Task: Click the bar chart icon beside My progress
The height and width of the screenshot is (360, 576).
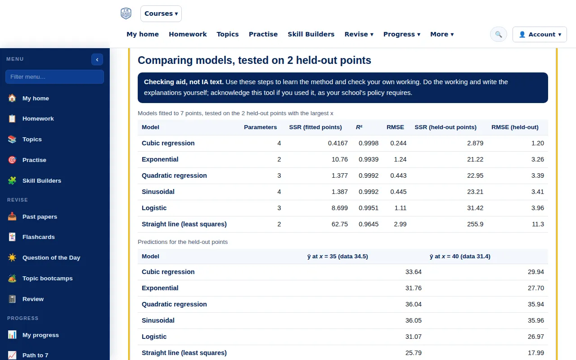Action: pos(12,335)
